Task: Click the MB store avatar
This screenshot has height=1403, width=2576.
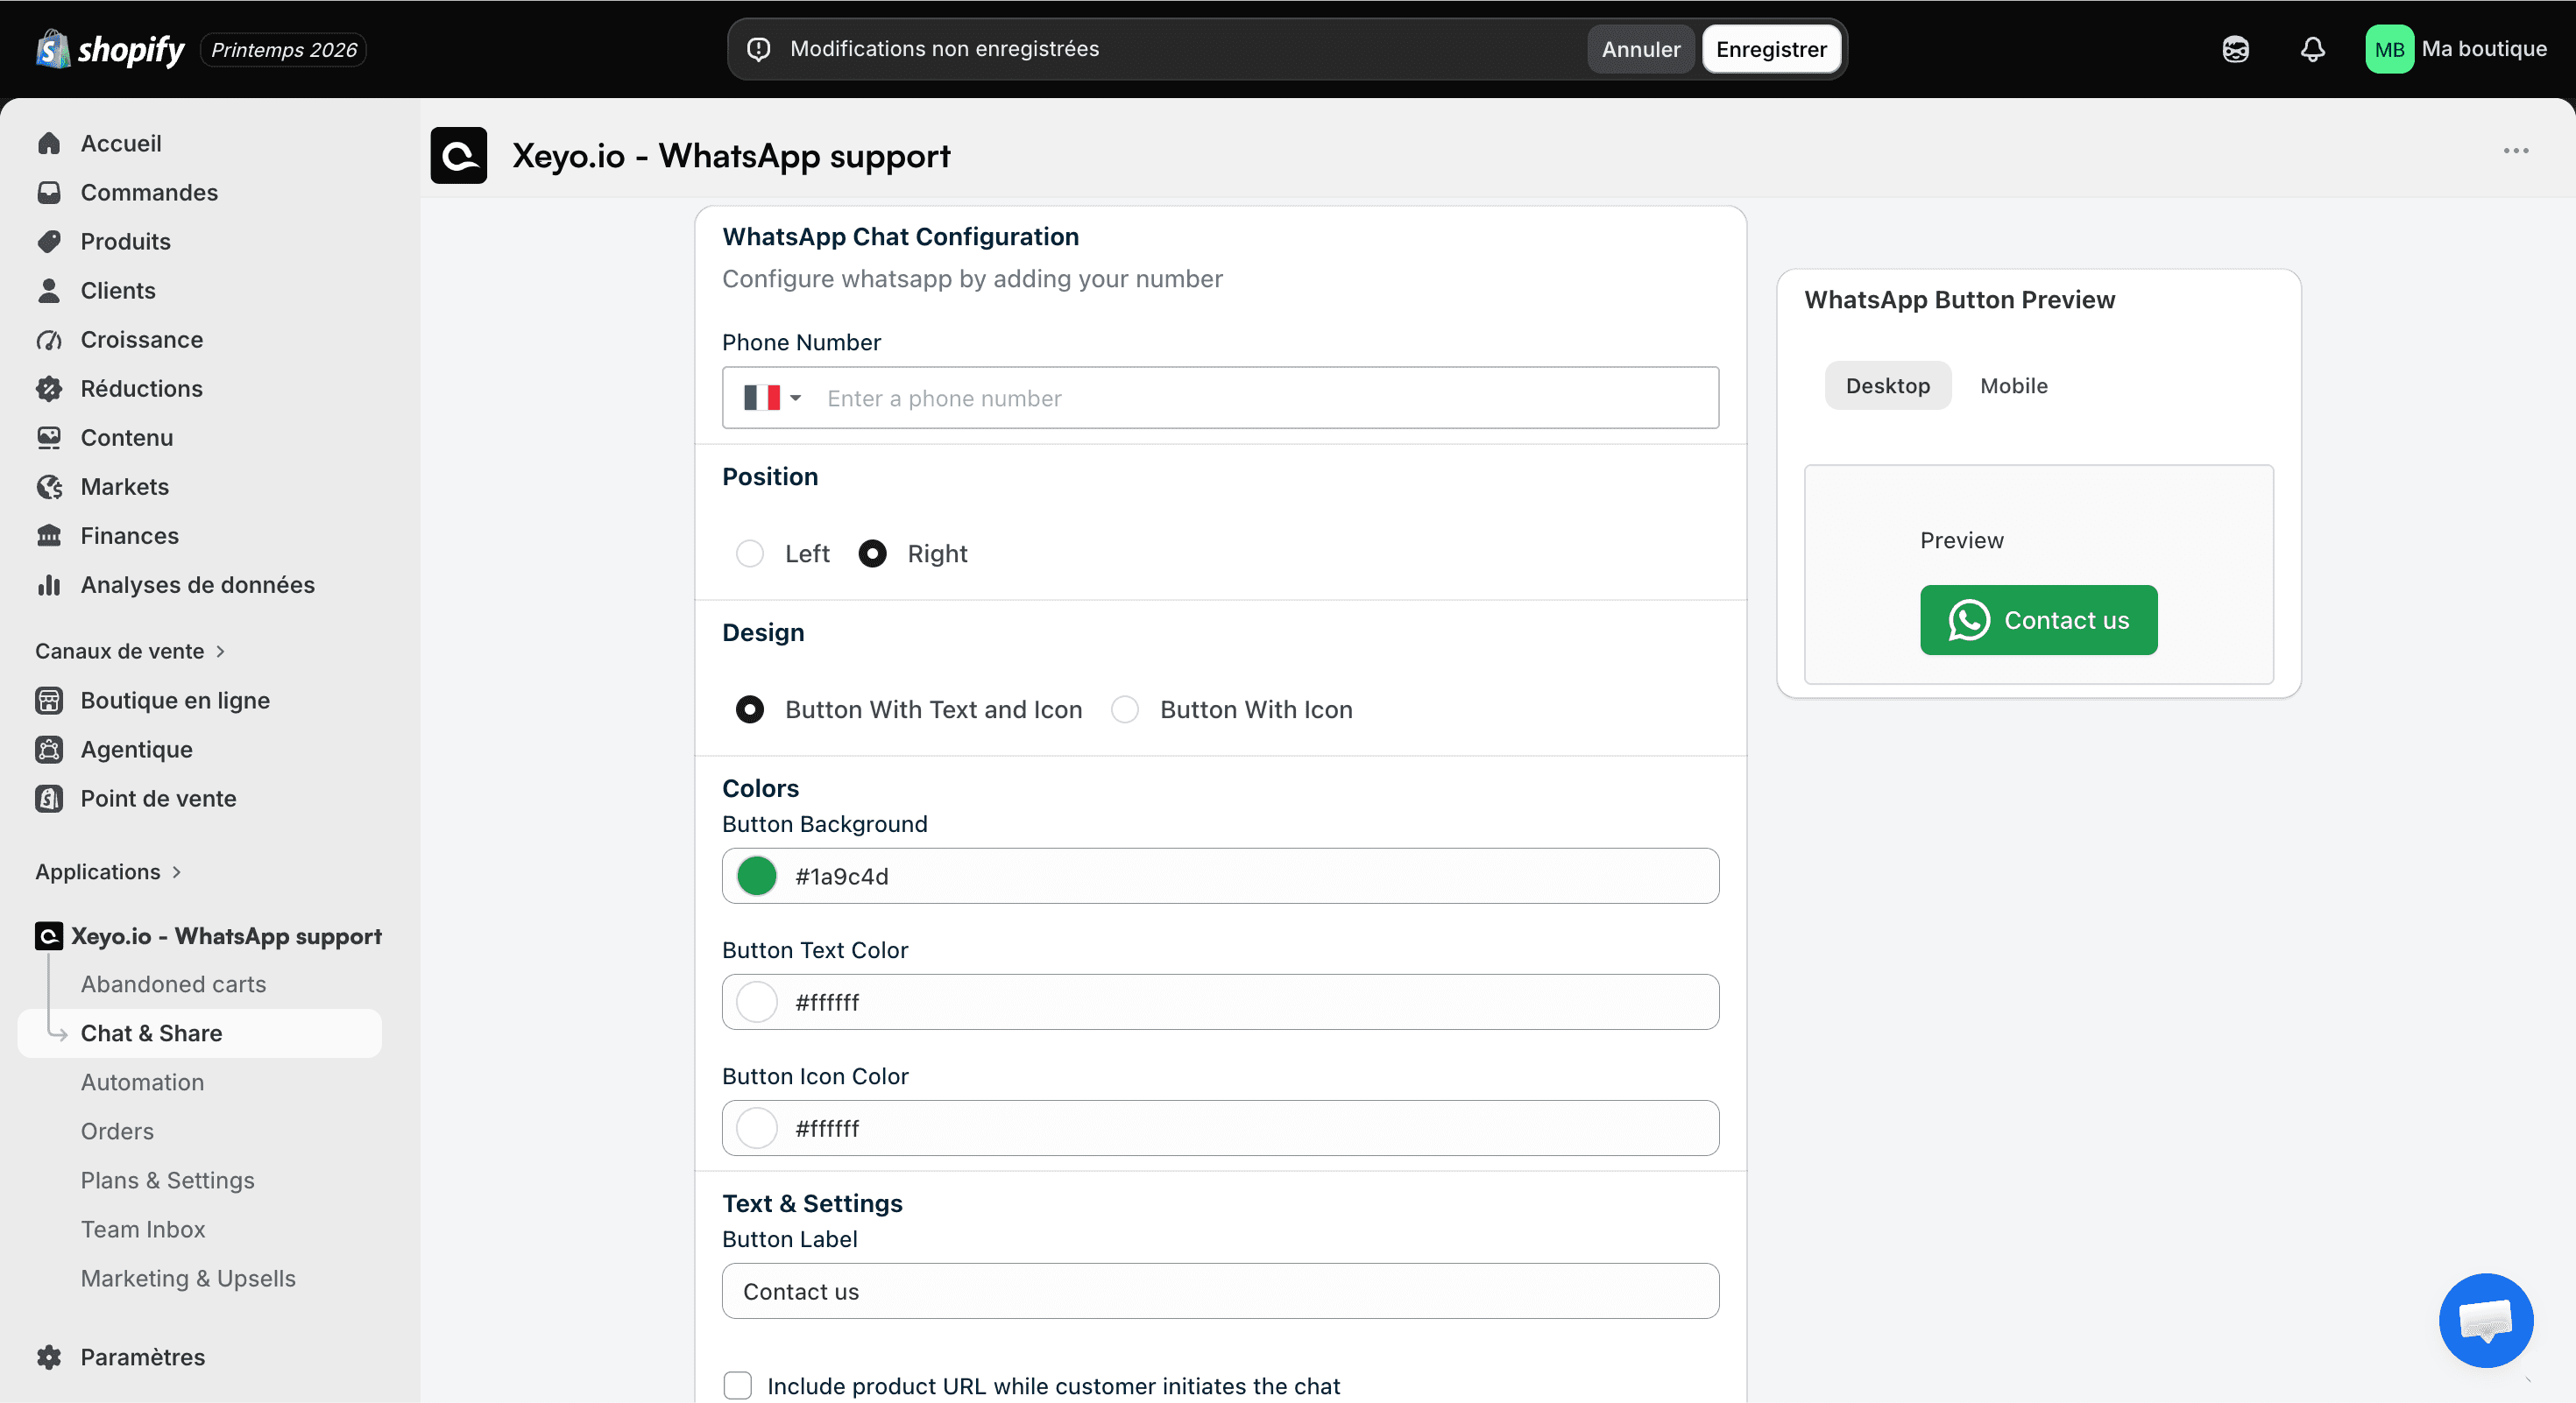Action: click(x=2389, y=49)
